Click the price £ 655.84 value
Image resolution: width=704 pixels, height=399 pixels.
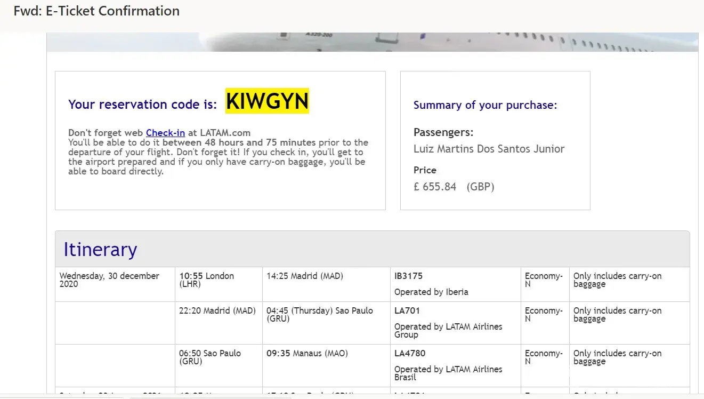click(435, 187)
